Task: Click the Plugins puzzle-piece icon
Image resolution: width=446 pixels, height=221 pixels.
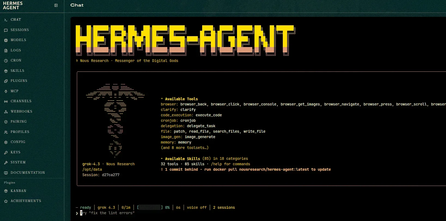Action: pyautogui.click(x=6, y=81)
